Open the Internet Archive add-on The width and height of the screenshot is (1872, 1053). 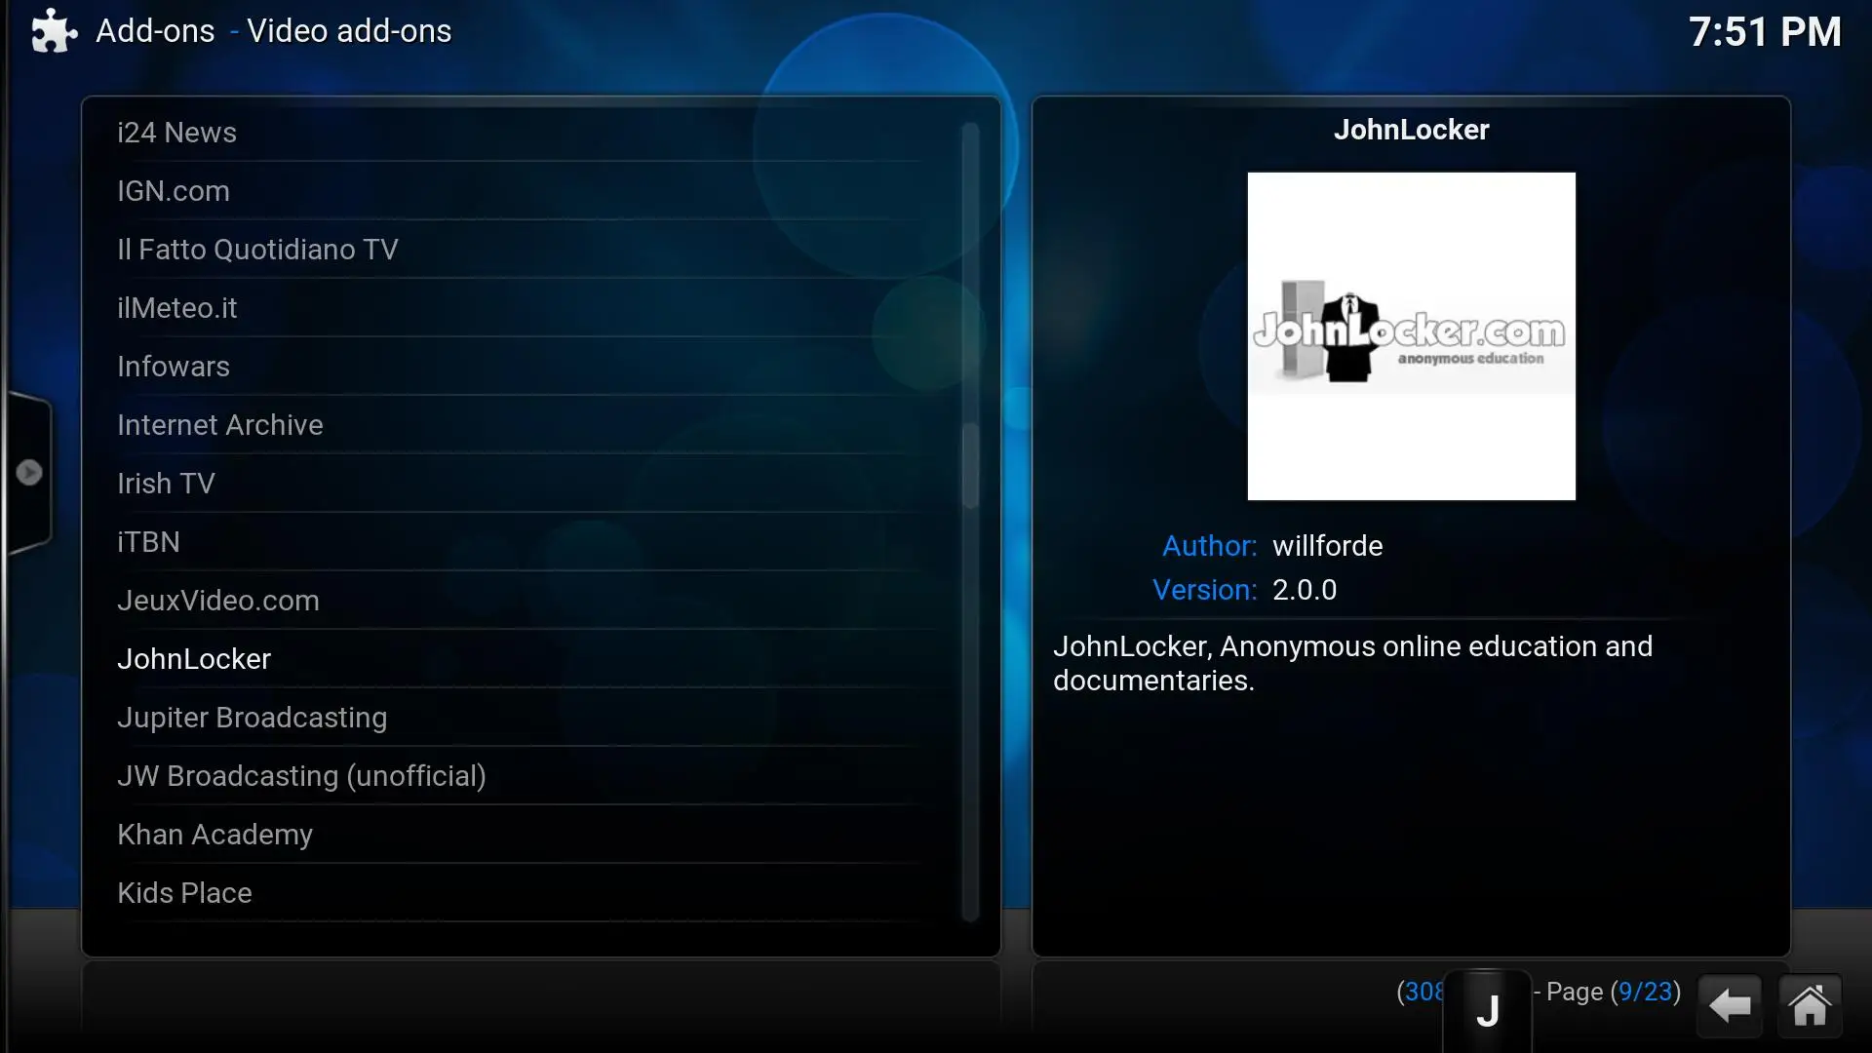517,425
